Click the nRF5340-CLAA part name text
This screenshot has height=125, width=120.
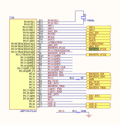tap(28, 111)
